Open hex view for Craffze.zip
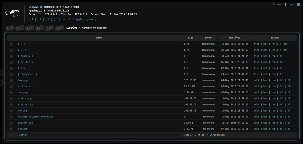 (x=265, y=86)
